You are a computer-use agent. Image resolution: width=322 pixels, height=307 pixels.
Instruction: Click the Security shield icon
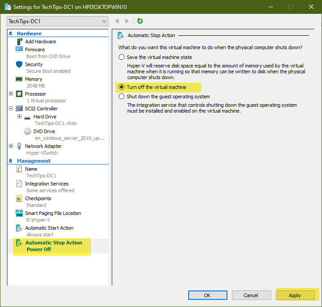pos(19,64)
